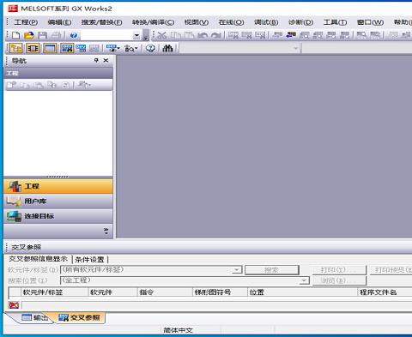Open an existing project folder icon
The height and width of the screenshot is (337, 412).
29,35
